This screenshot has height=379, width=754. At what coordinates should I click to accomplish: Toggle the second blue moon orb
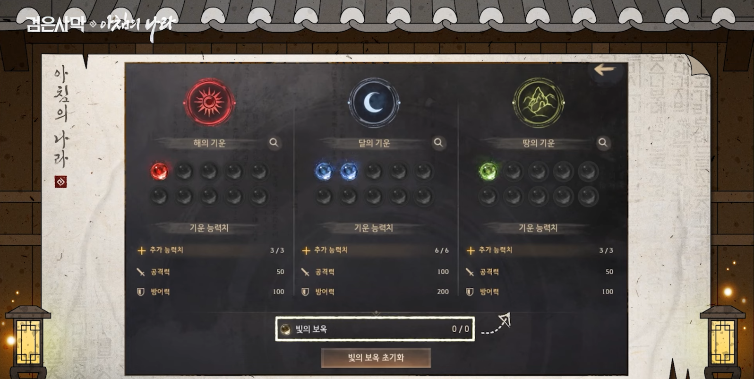(x=349, y=171)
